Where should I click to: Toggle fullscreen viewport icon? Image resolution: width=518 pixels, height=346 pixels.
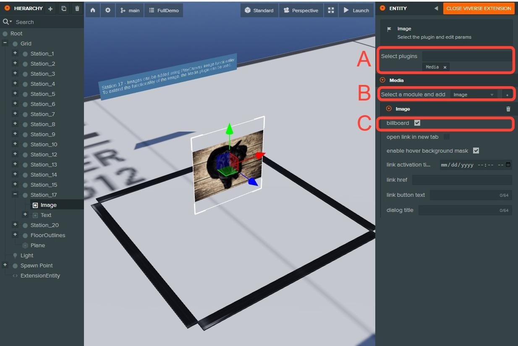click(331, 11)
